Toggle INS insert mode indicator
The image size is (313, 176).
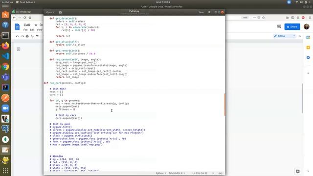[221, 173]
